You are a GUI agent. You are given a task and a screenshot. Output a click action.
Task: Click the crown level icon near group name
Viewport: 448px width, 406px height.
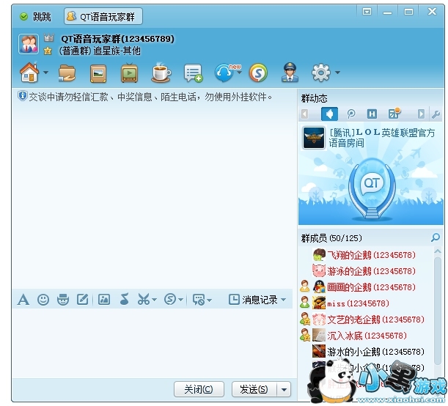point(49,37)
